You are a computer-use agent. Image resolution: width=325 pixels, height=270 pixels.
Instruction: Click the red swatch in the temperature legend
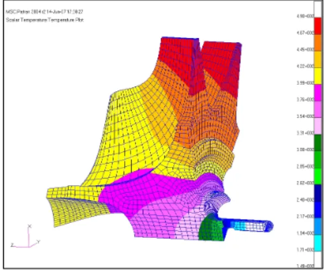pos(318,26)
